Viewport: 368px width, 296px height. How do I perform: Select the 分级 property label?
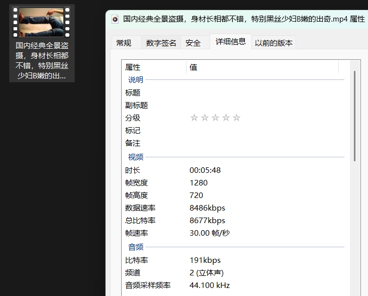pos(133,118)
